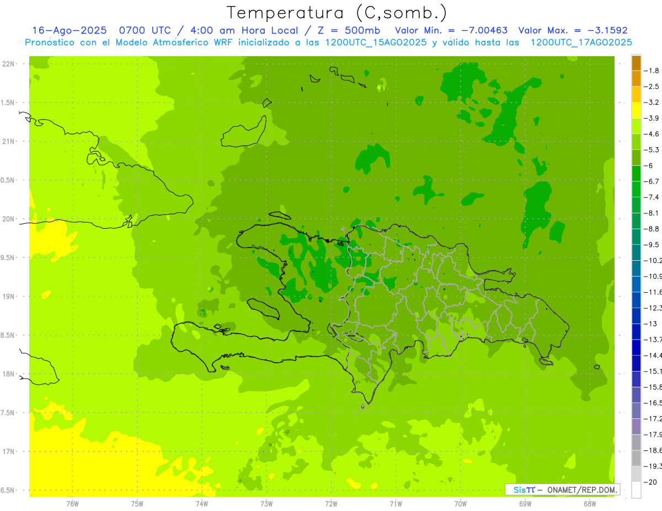
Task: Pick the green swatch between -6 and -6.7
Action: (x=636, y=174)
